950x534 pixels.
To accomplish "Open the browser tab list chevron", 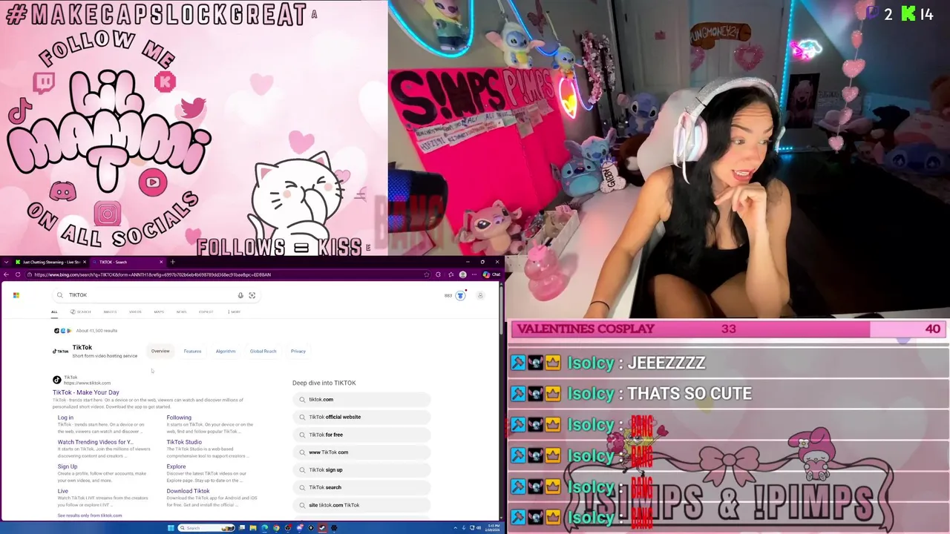I will pos(7,262).
